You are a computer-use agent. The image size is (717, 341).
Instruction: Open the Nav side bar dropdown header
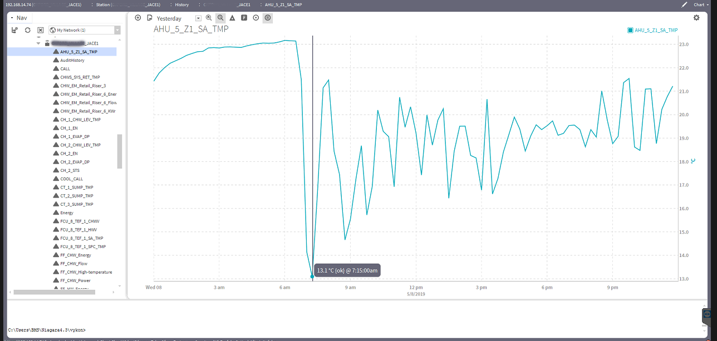coord(21,18)
